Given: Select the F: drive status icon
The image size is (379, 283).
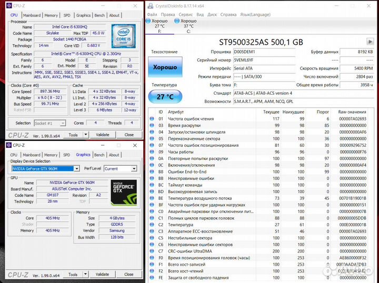Looking at the screenshot, I should pyautogui.click(x=149, y=21).
